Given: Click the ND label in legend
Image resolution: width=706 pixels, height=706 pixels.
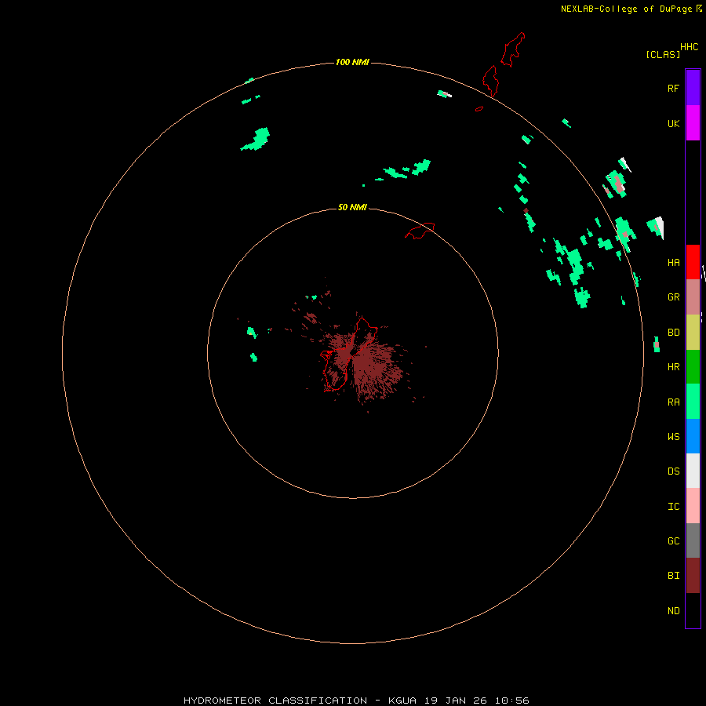Looking at the screenshot, I should coord(673,611).
